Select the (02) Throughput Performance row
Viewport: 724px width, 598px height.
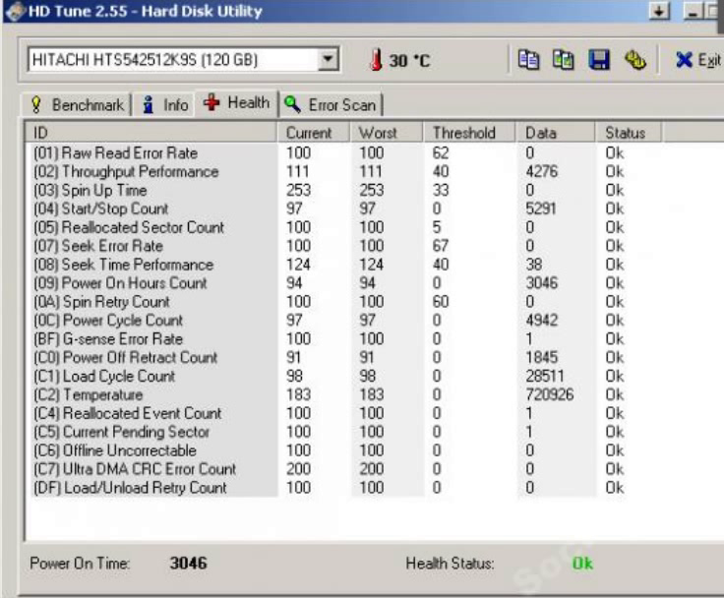click(374, 171)
